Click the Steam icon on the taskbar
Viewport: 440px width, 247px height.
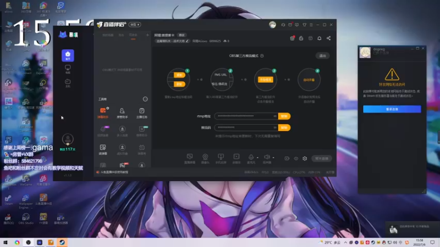pyautogui.click(x=62, y=242)
